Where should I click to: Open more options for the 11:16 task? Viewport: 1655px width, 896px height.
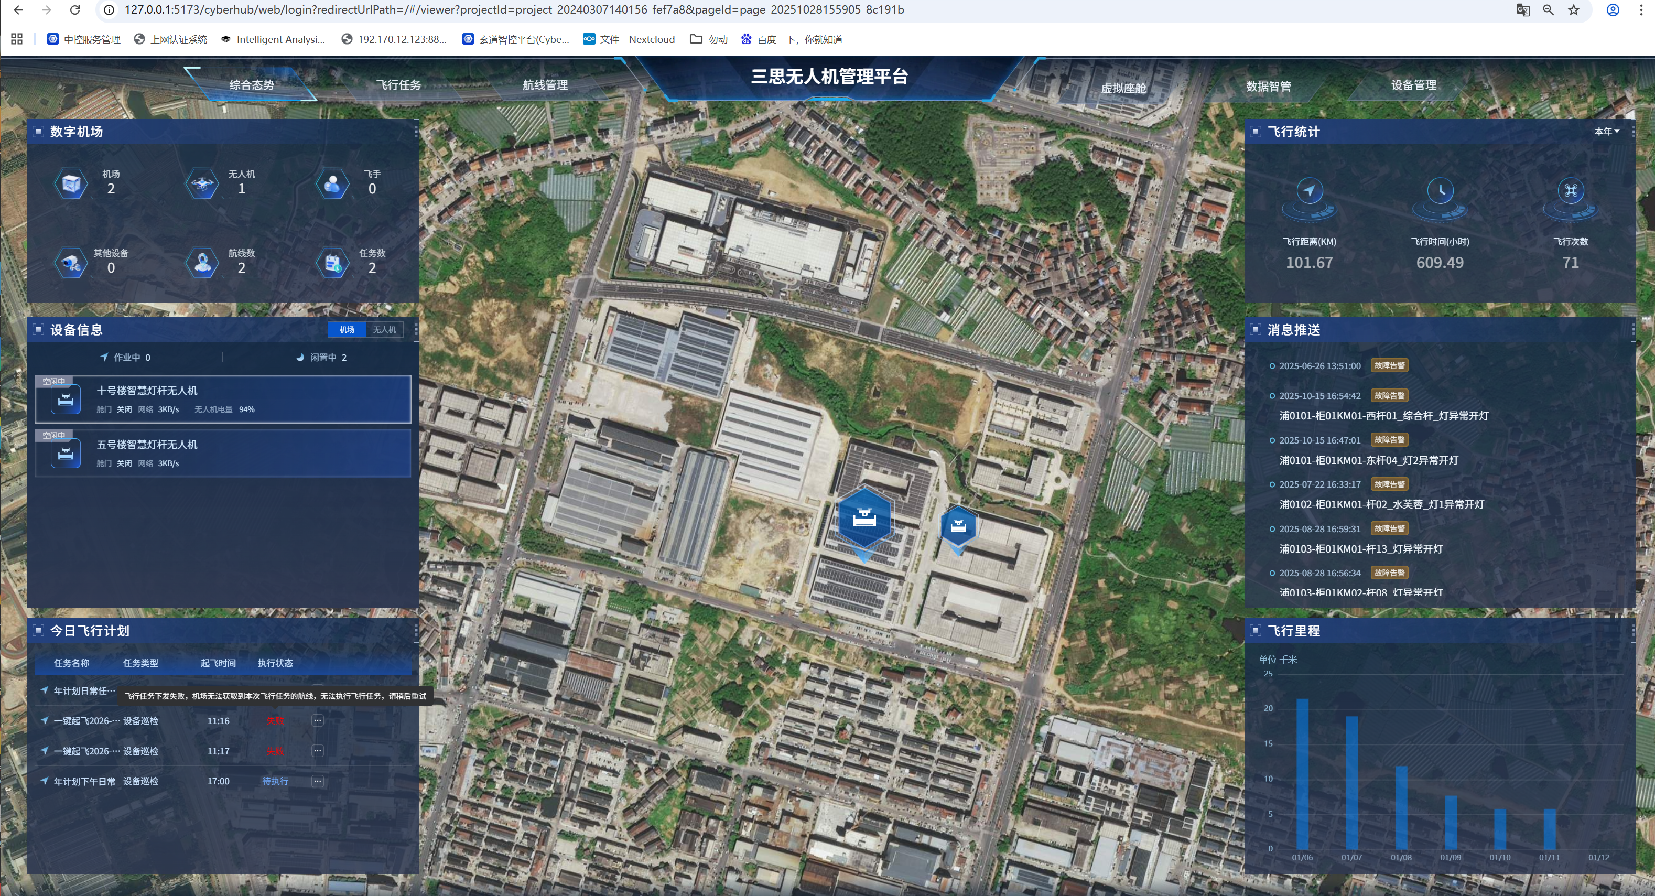click(x=317, y=720)
